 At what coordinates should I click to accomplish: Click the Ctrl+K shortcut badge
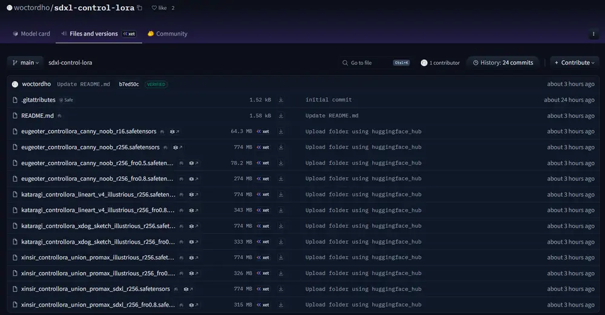point(401,62)
